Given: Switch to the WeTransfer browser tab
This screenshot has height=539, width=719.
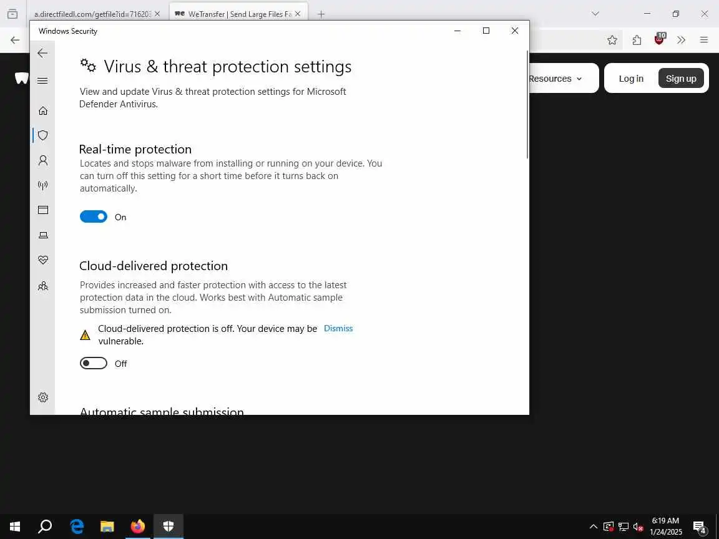Looking at the screenshot, I should [238, 14].
